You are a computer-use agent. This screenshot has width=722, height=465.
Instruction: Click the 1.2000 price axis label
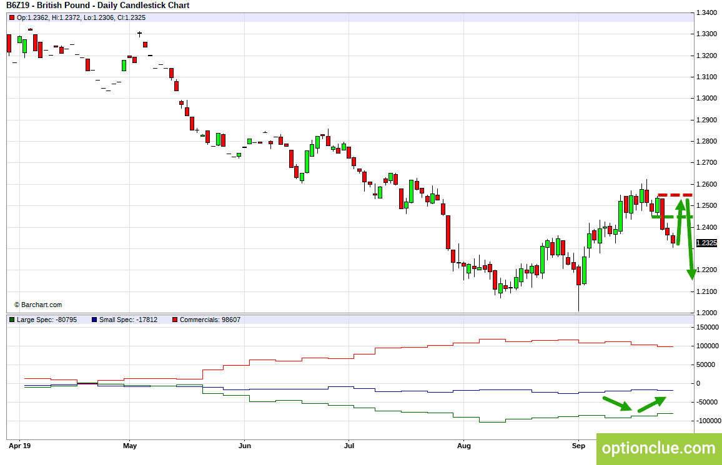pos(706,313)
